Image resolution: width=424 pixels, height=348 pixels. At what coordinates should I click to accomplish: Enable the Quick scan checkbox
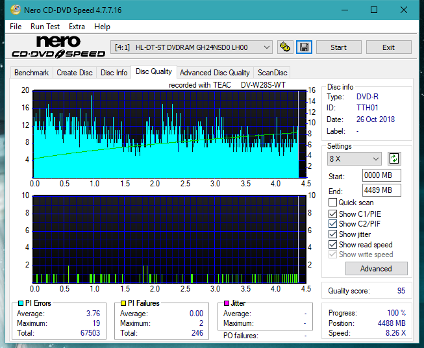(x=332, y=203)
